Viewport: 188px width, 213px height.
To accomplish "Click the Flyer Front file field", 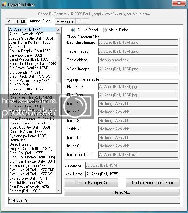I will pos(138,95).
